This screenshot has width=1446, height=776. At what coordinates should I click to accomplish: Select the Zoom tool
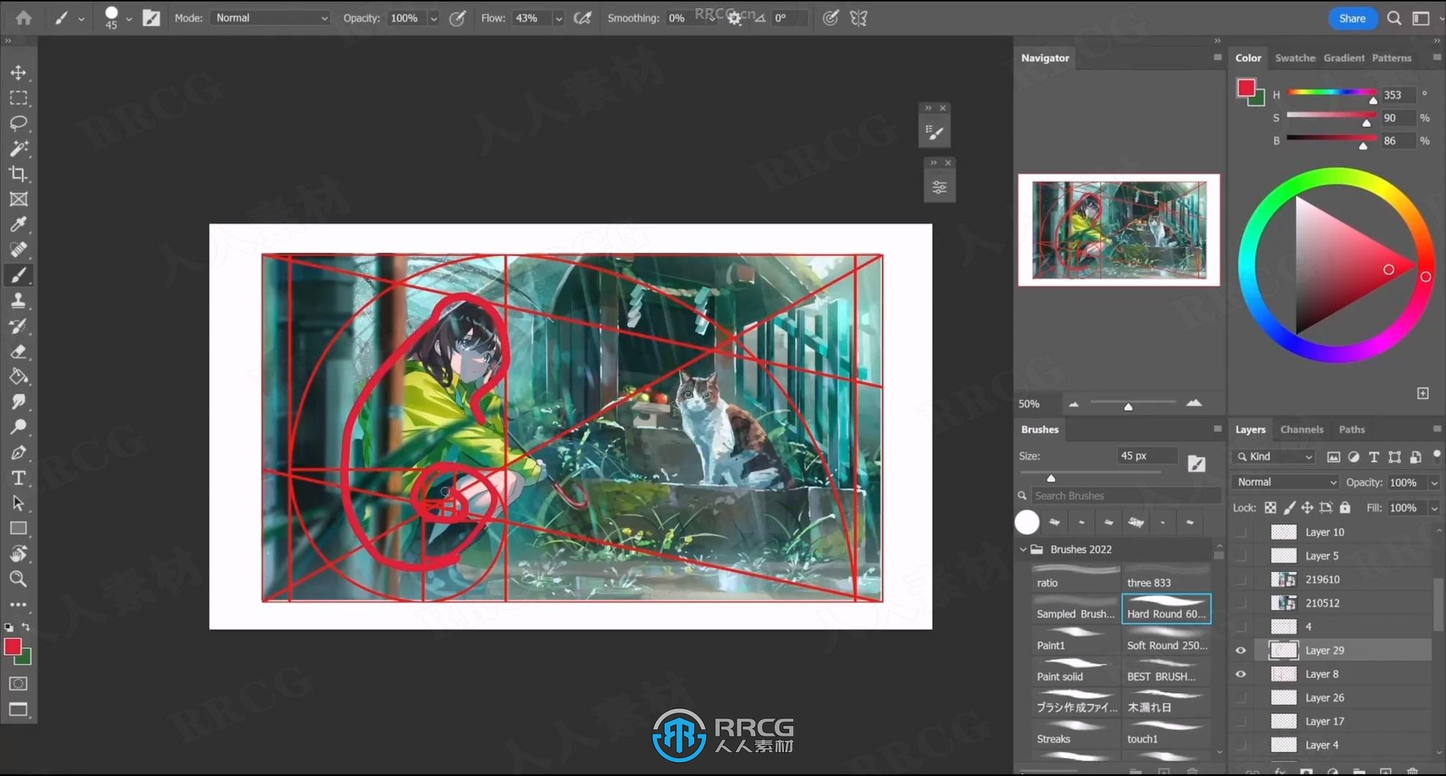click(19, 579)
